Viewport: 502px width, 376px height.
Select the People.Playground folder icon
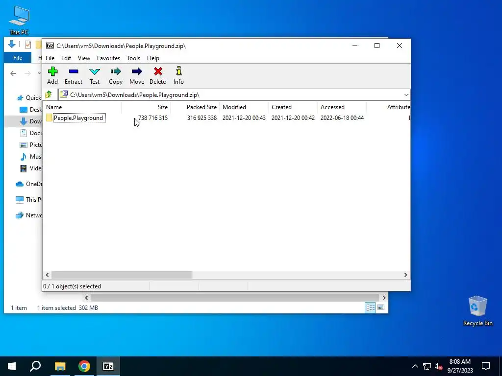[49, 117]
